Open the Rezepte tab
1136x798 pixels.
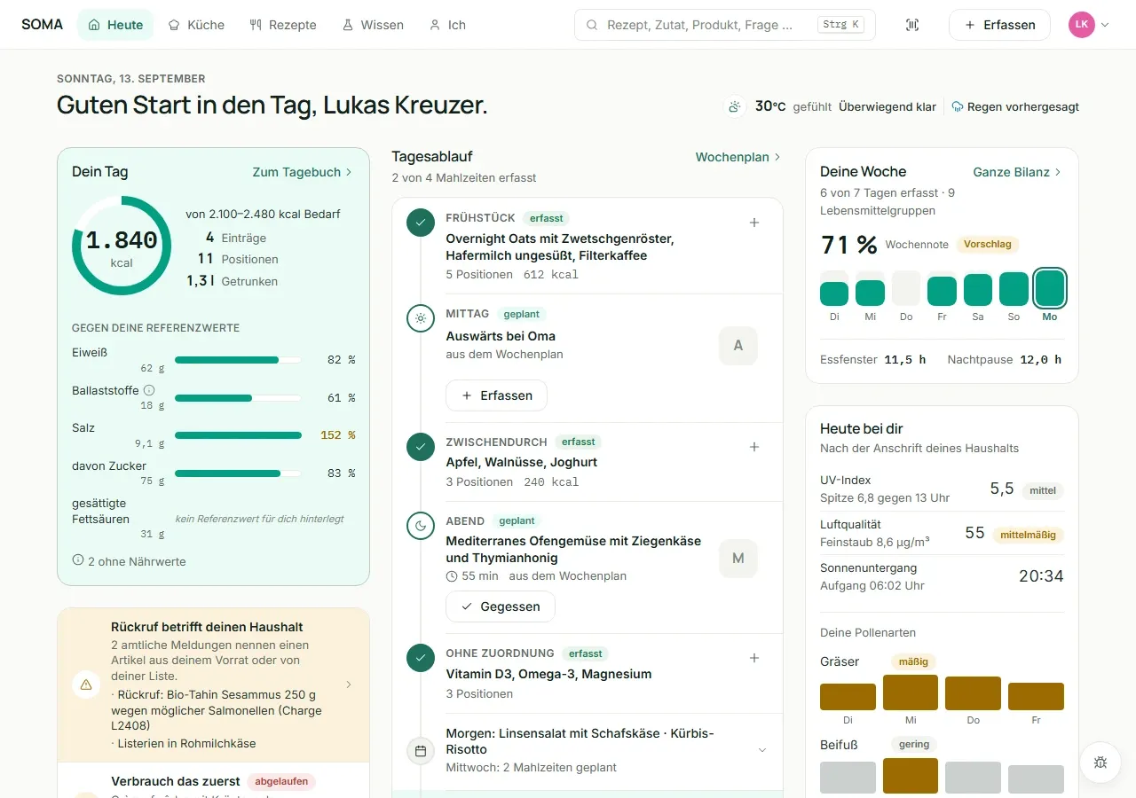click(283, 25)
